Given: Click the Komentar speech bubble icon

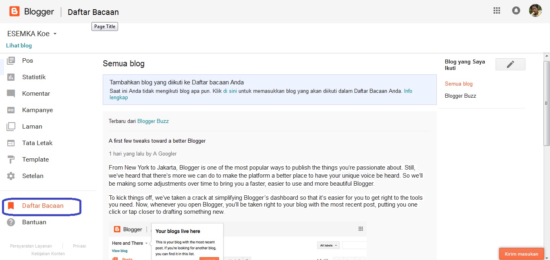Looking at the screenshot, I should coord(11,94).
